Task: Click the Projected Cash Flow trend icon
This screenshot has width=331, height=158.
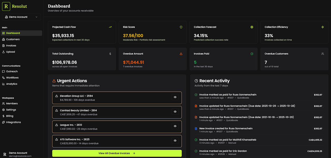Action: (110, 27)
